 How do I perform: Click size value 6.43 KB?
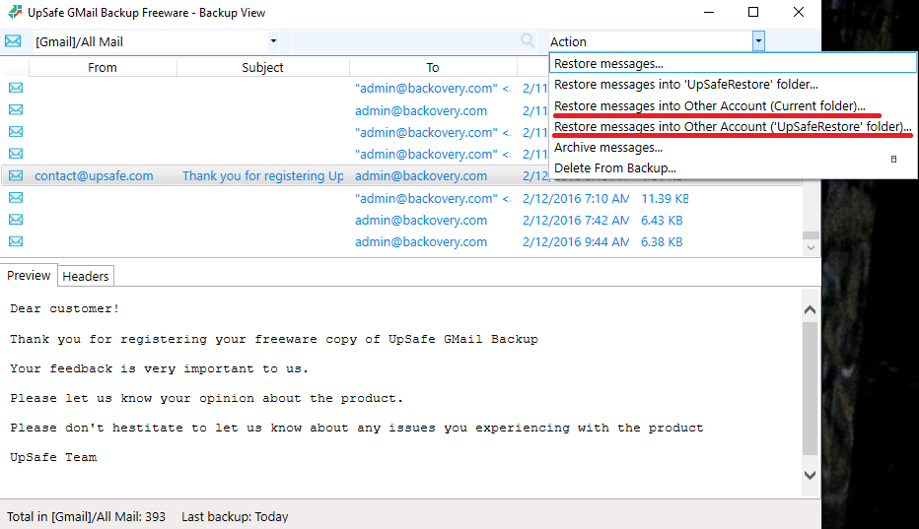662,221
